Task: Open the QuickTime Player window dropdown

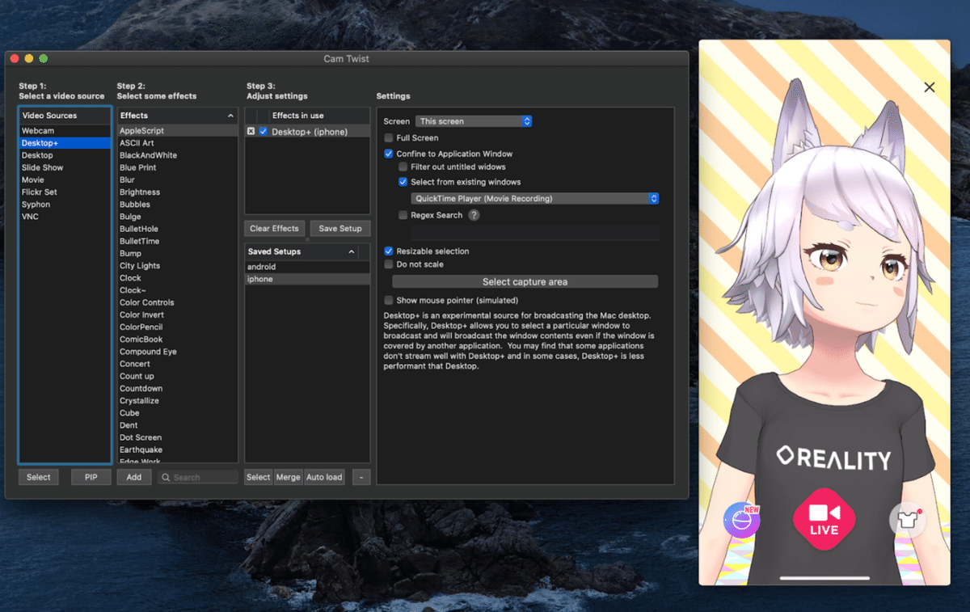Action: pos(535,198)
